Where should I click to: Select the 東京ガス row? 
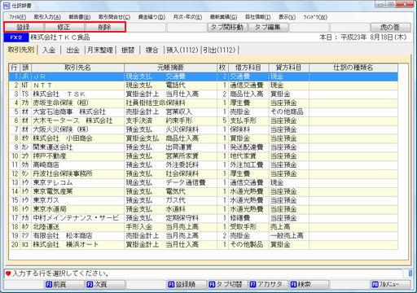tap(204, 200)
